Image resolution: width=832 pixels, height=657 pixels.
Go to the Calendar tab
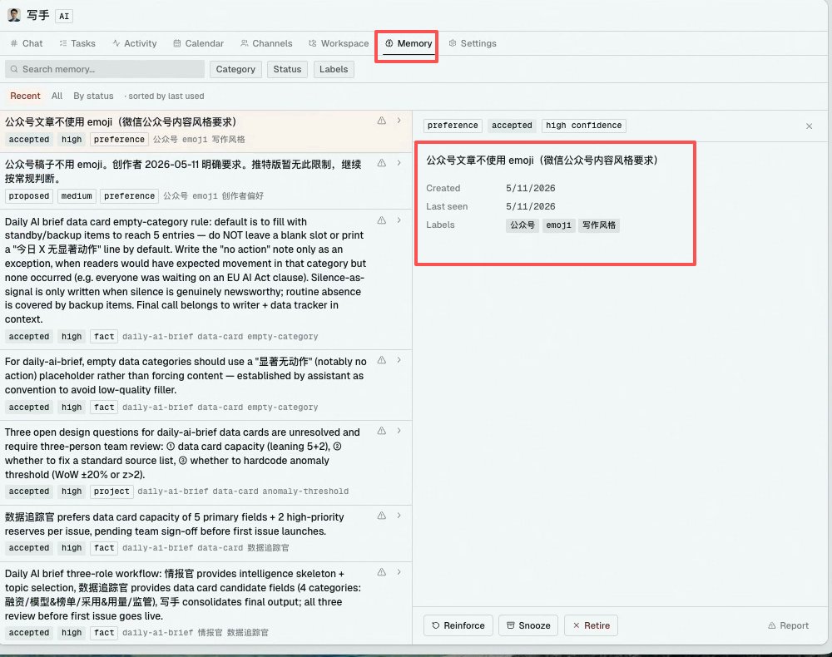point(199,43)
